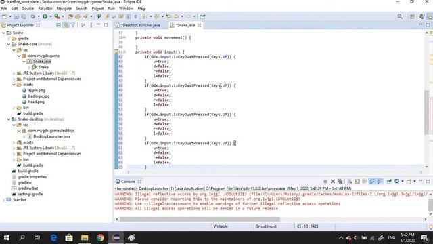Click the Display Selected Console icon
This screenshot has height=244, width=433.
click(397, 182)
